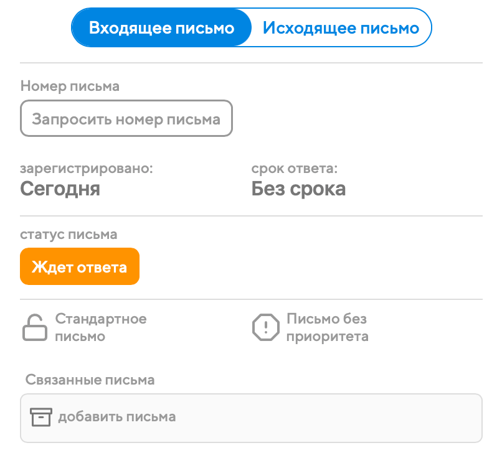Focus the 'Запросить номер письма' field
502x453 pixels.
tap(126, 119)
